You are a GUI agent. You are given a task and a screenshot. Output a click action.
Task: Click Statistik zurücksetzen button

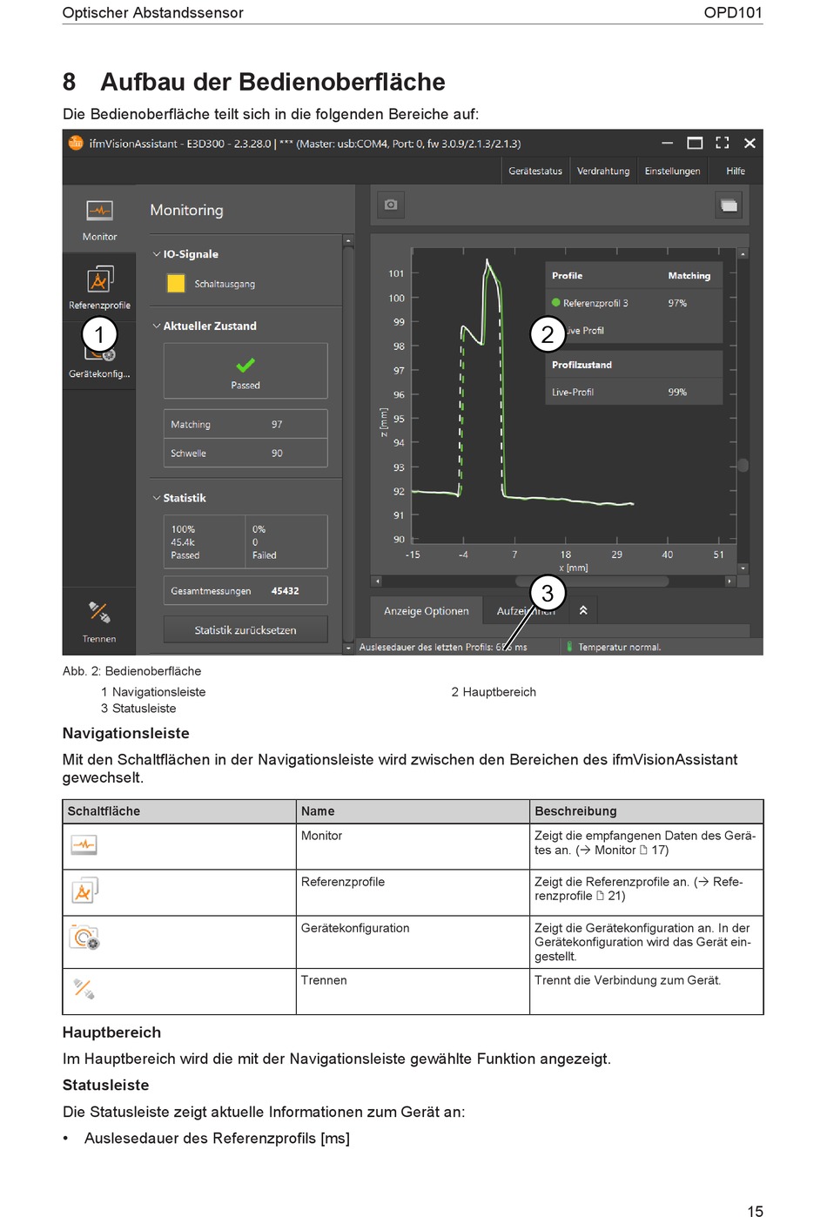point(245,630)
